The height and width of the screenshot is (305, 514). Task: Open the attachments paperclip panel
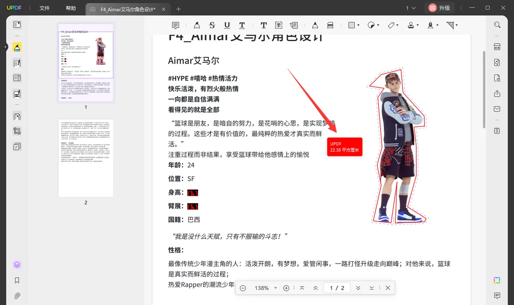tap(17, 296)
